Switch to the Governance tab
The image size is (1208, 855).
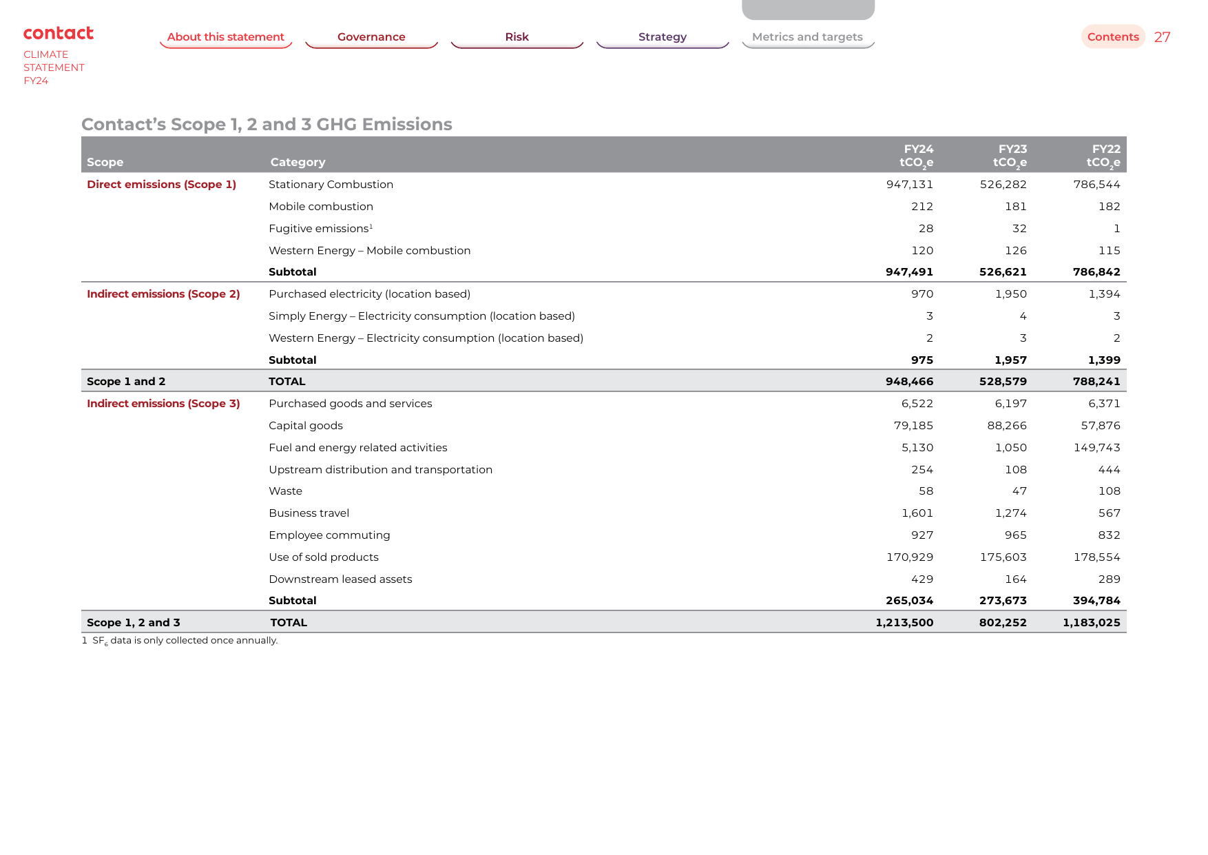[371, 37]
